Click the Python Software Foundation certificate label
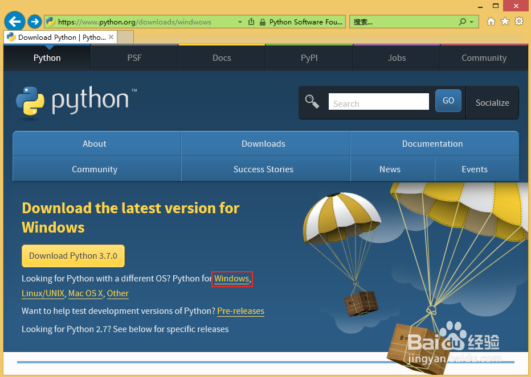 (x=306, y=22)
